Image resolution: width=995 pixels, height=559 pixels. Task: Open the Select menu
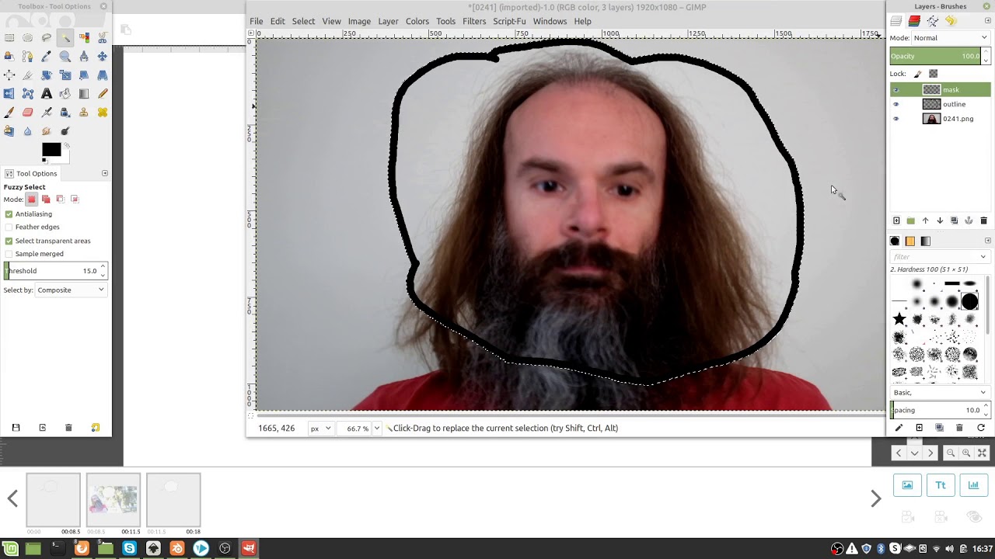pos(303,21)
